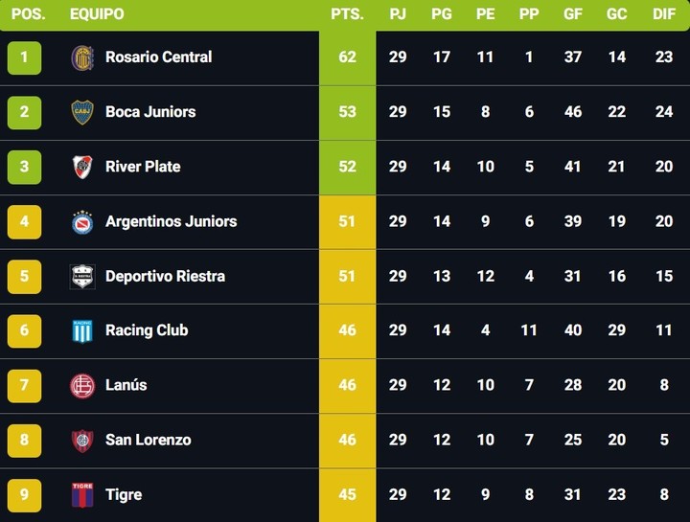The height and width of the screenshot is (522, 690).
Task: Click the Racing Club crest
Action: 81,331
